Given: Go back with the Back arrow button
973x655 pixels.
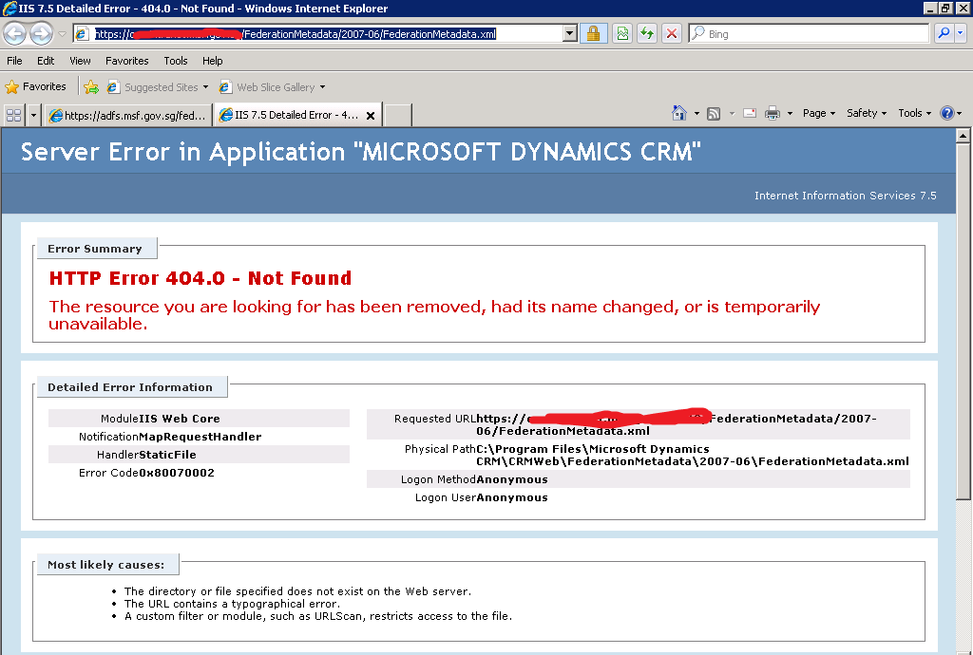Looking at the screenshot, I should (x=15, y=33).
